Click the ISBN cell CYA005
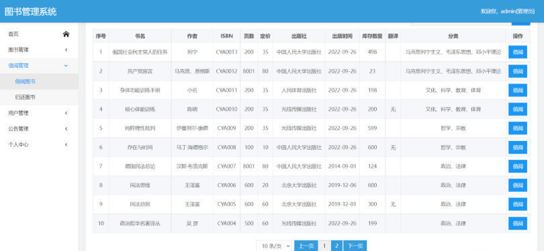The height and width of the screenshot is (251, 544). click(226, 204)
